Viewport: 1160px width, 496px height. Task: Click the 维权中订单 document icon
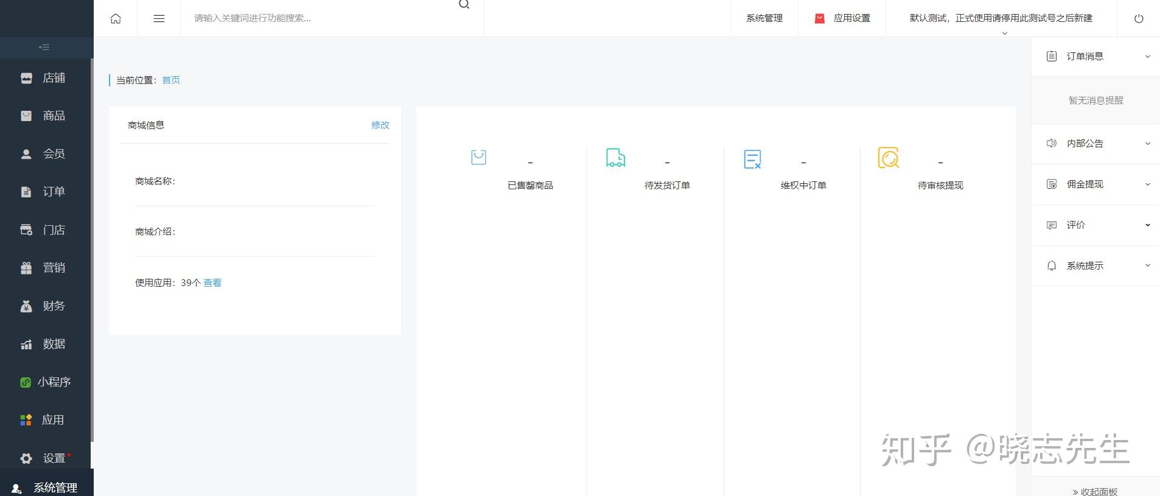[752, 159]
